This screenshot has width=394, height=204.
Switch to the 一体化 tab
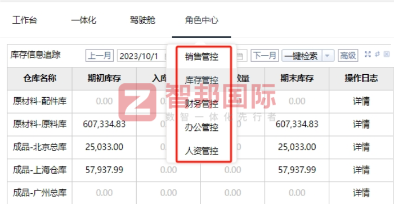[x=84, y=20]
